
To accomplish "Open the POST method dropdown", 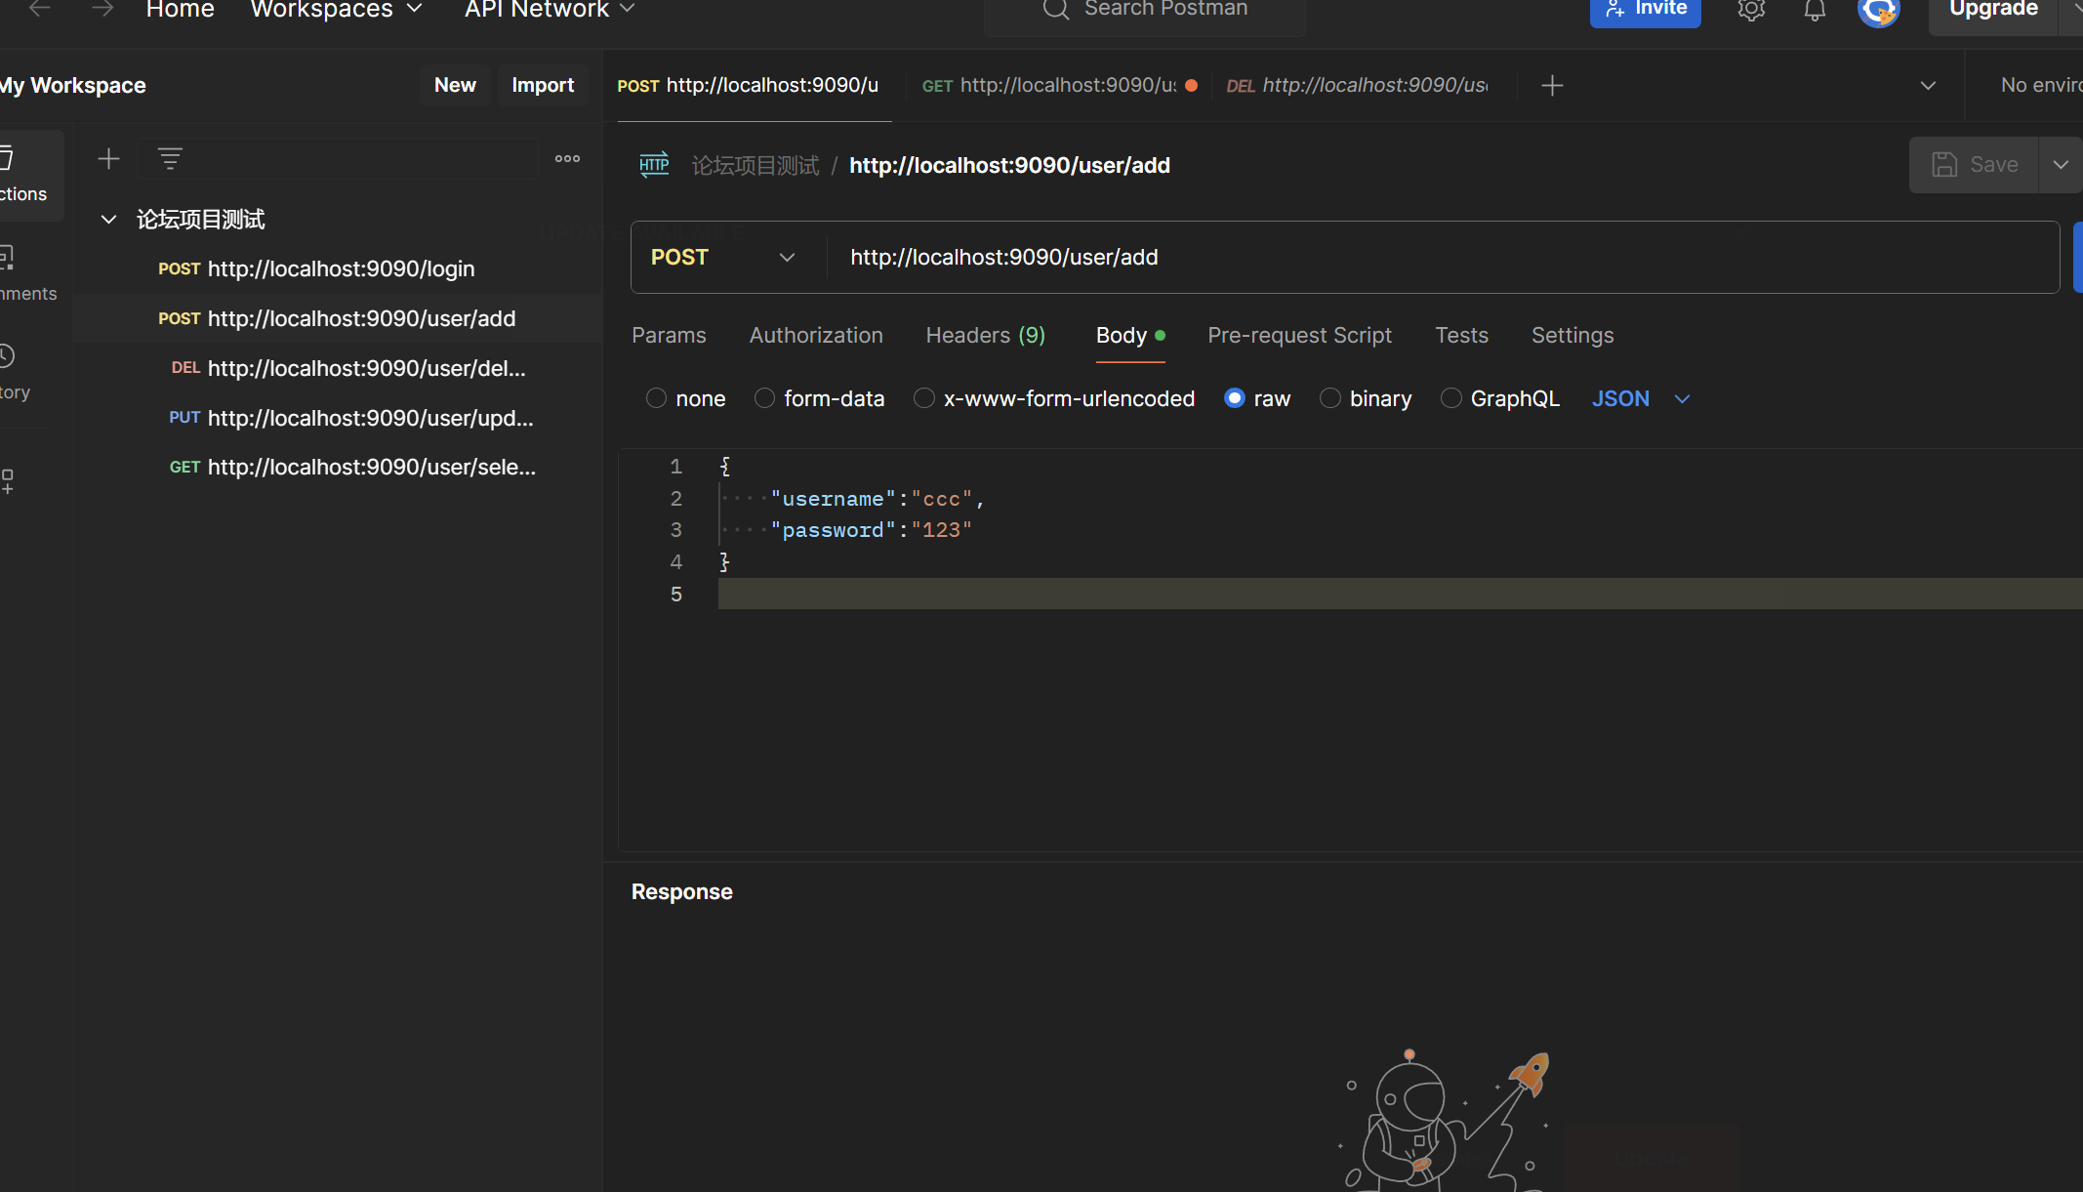I will click(724, 258).
